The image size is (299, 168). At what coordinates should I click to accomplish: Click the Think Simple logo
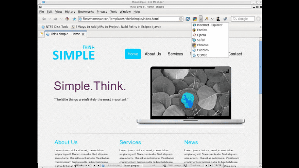[x=74, y=53]
